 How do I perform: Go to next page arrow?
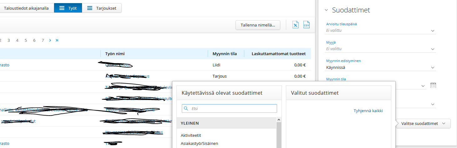[50, 40]
